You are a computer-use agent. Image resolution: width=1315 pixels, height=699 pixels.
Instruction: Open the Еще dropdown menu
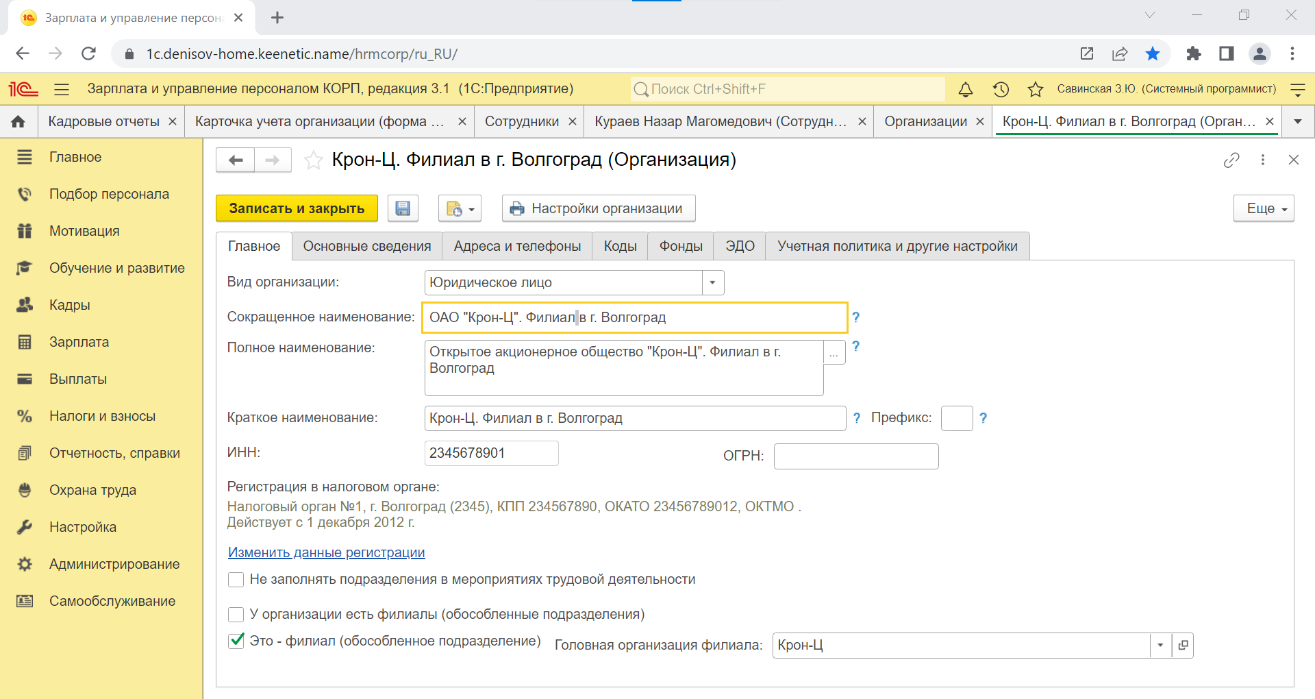pos(1263,208)
